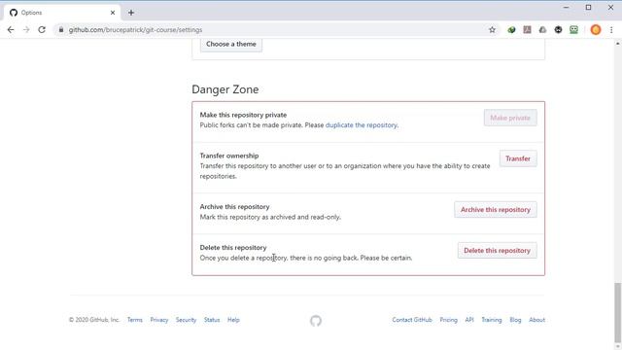Click the vertical scrollbar thumb
The height and width of the screenshot is (350, 622).
tap(618, 313)
